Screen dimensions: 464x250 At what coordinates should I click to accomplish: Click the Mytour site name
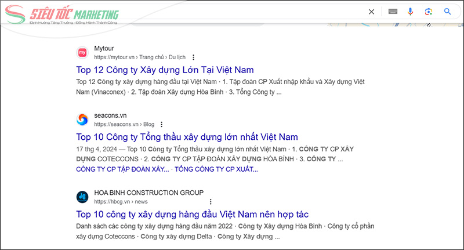pos(104,48)
